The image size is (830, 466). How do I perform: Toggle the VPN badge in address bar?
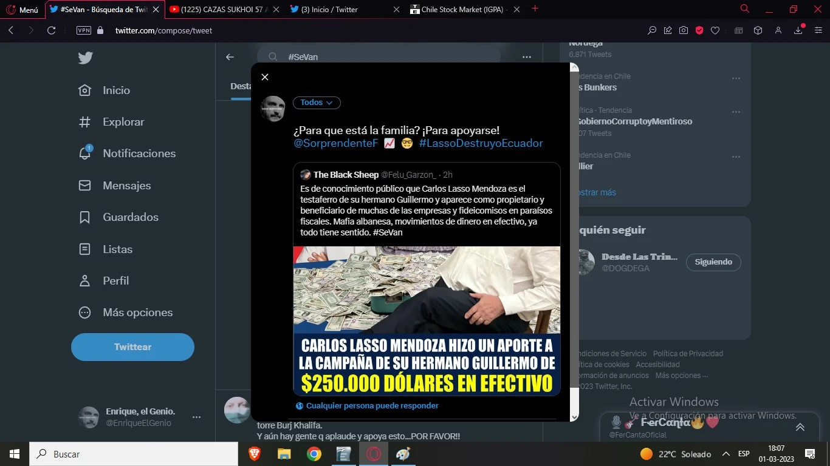[84, 30]
